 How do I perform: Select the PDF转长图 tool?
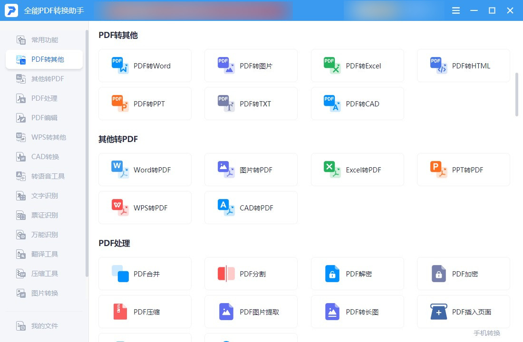point(357,312)
